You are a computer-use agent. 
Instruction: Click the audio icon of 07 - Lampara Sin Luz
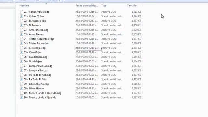(21, 70)
